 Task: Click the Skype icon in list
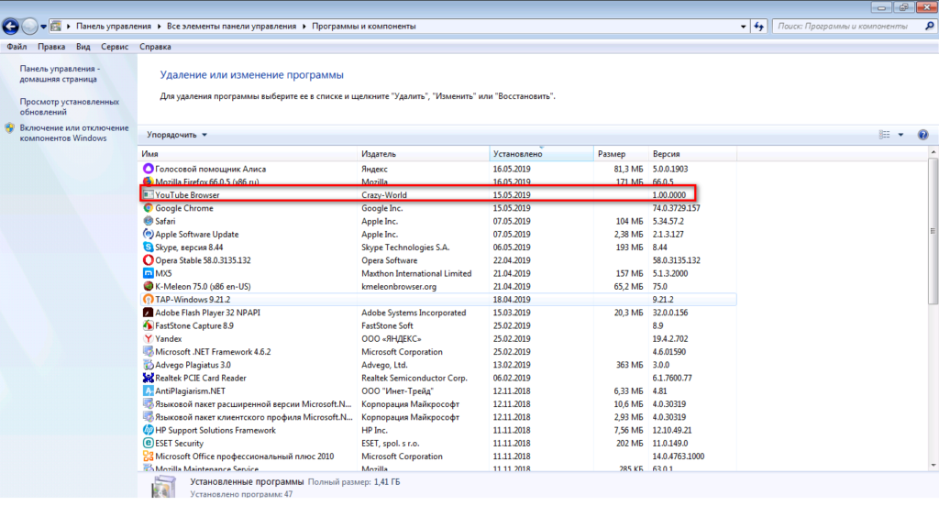(148, 247)
